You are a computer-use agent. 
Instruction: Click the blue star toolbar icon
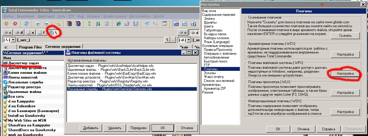click(x=147, y=23)
